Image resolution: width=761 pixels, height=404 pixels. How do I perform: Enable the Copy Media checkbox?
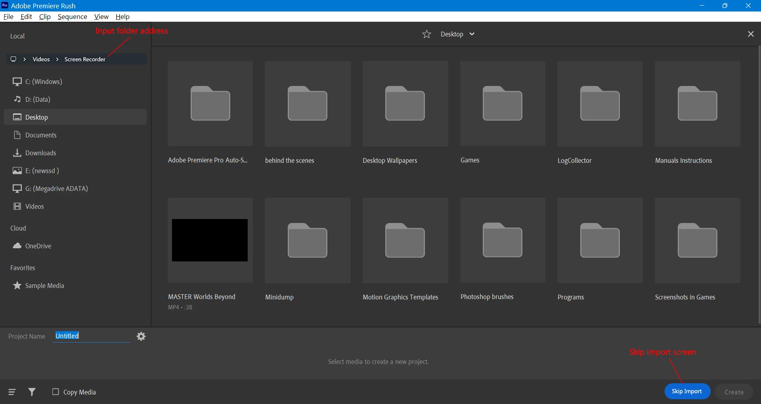[55, 392]
